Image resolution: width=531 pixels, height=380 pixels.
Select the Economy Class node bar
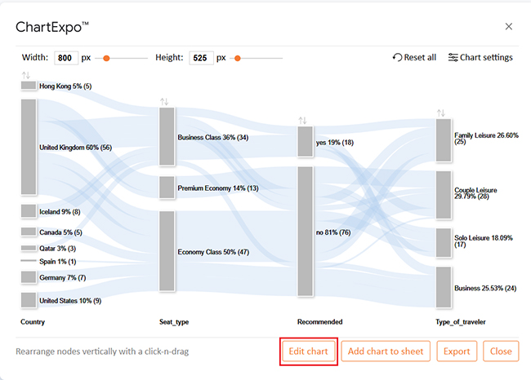click(x=167, y=251)
